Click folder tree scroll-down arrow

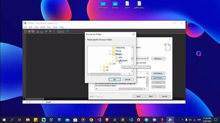click(132, 71)
